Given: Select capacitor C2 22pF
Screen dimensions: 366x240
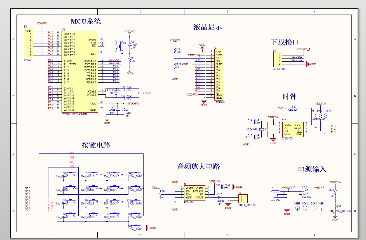Looking at the screenshot, I should pyautogui.click(x=125, y=88).
